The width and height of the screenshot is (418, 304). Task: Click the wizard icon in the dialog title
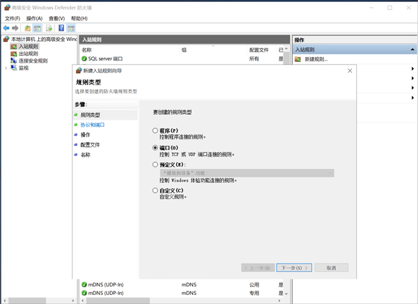tap(79, 70)
